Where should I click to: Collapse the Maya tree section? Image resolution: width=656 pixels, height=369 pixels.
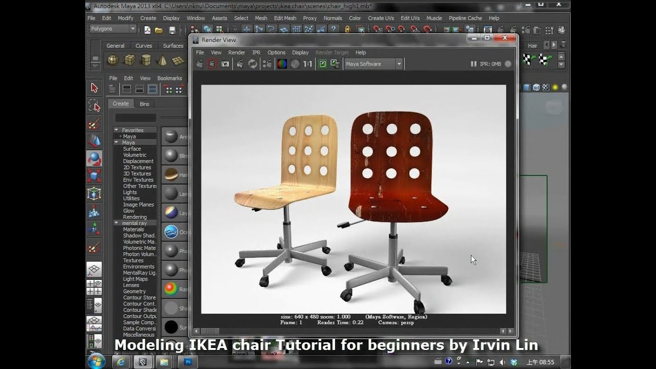116,142
